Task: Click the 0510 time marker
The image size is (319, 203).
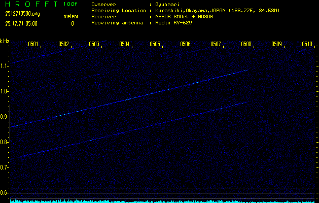Action: click(x=307, y=44)
